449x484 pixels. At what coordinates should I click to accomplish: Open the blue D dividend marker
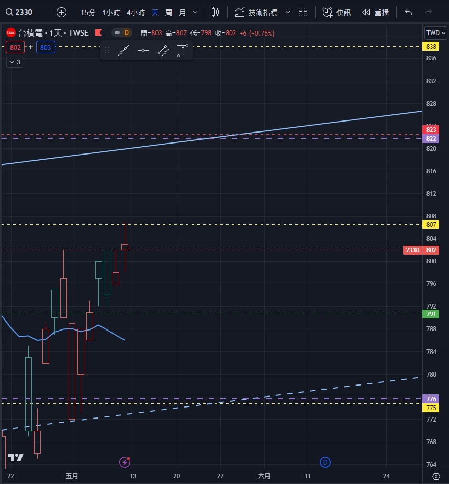(325, 462)
